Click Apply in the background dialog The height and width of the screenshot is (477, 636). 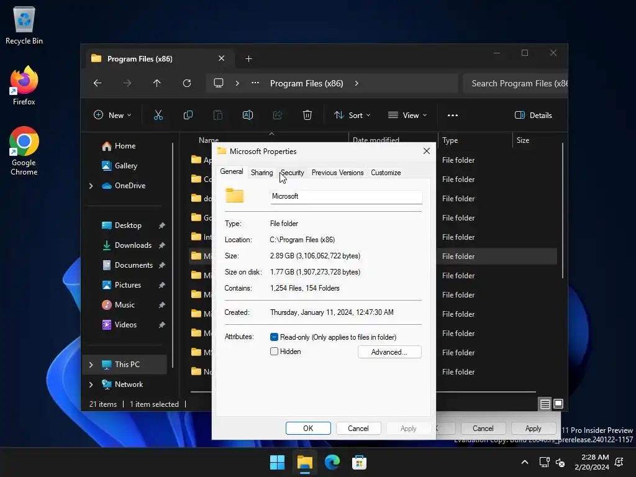click(533, 429)
